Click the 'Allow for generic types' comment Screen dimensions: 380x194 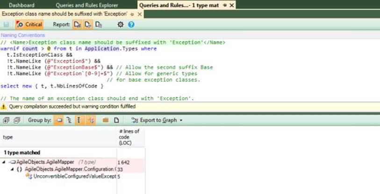[x=157, y=74]
